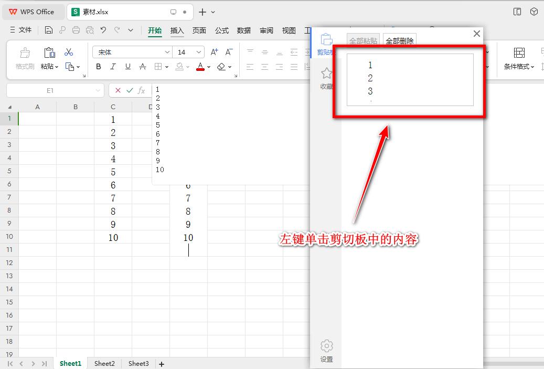Switch to the 公式 ribbon tab
The image size is (544, 369).
click(222, 30)
